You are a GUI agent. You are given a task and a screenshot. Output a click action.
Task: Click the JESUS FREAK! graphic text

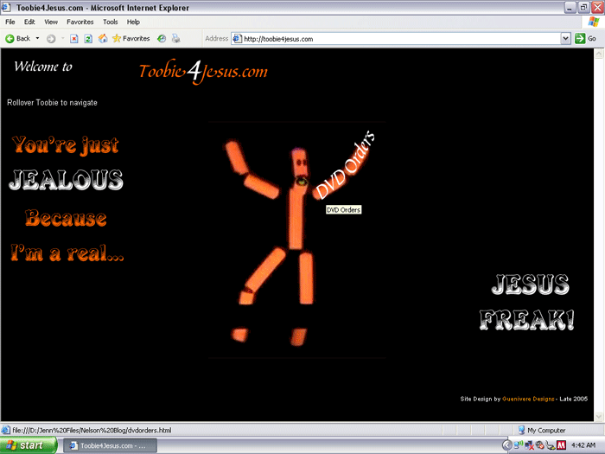coord(528,302)
